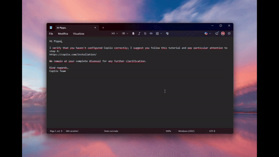The image size is (279, 157).
Task: Open the megaphone what's new icon
Action: pyautogui.click(x=217, y=34)
